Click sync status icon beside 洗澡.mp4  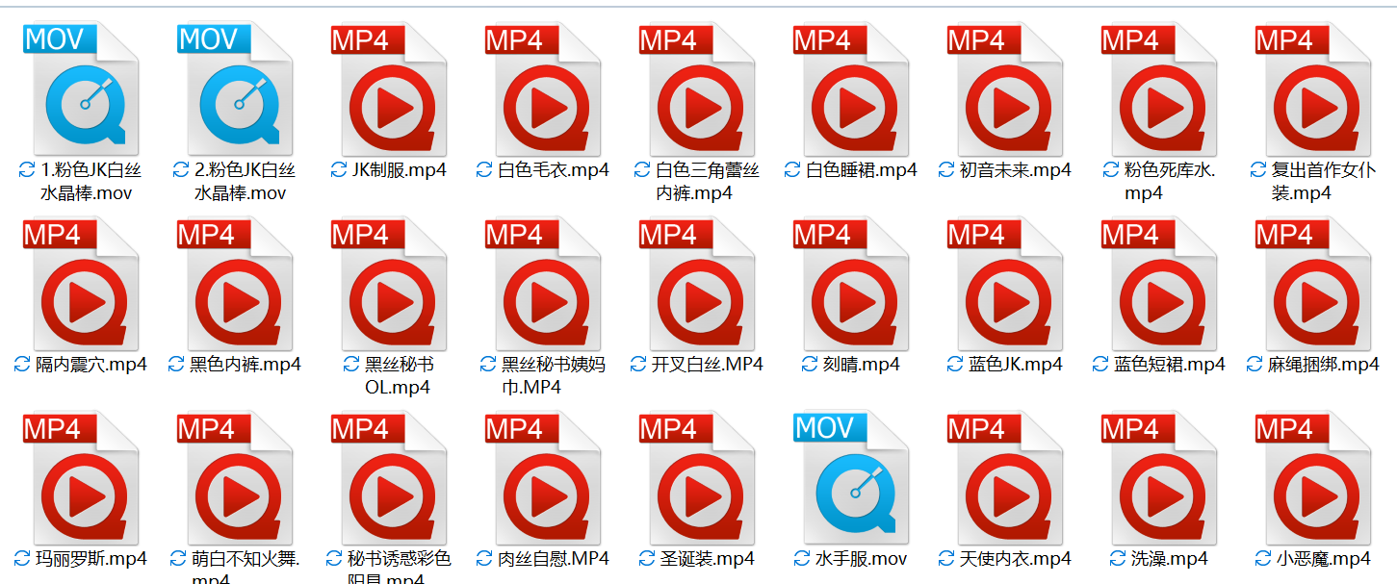pyautogui.click(x=1118, y=559)
